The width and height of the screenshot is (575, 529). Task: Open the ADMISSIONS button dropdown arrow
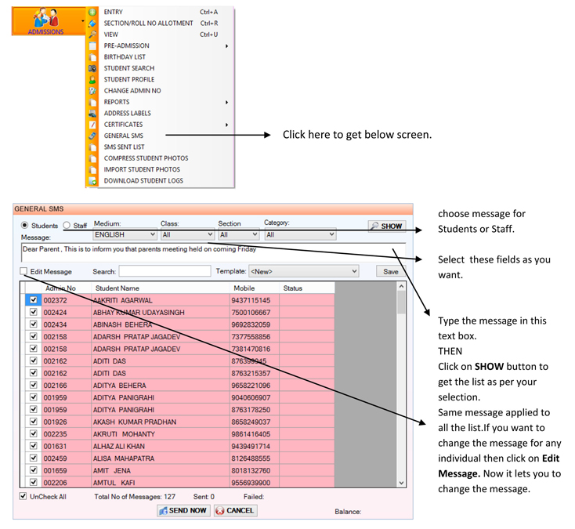(83, 21)
